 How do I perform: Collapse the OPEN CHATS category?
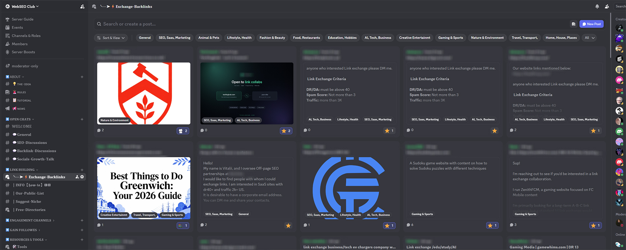20,119
